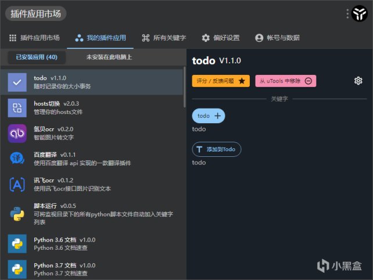
Task: Click the 百度翻译 blue chat icon
Action: [x=17, y=159]
